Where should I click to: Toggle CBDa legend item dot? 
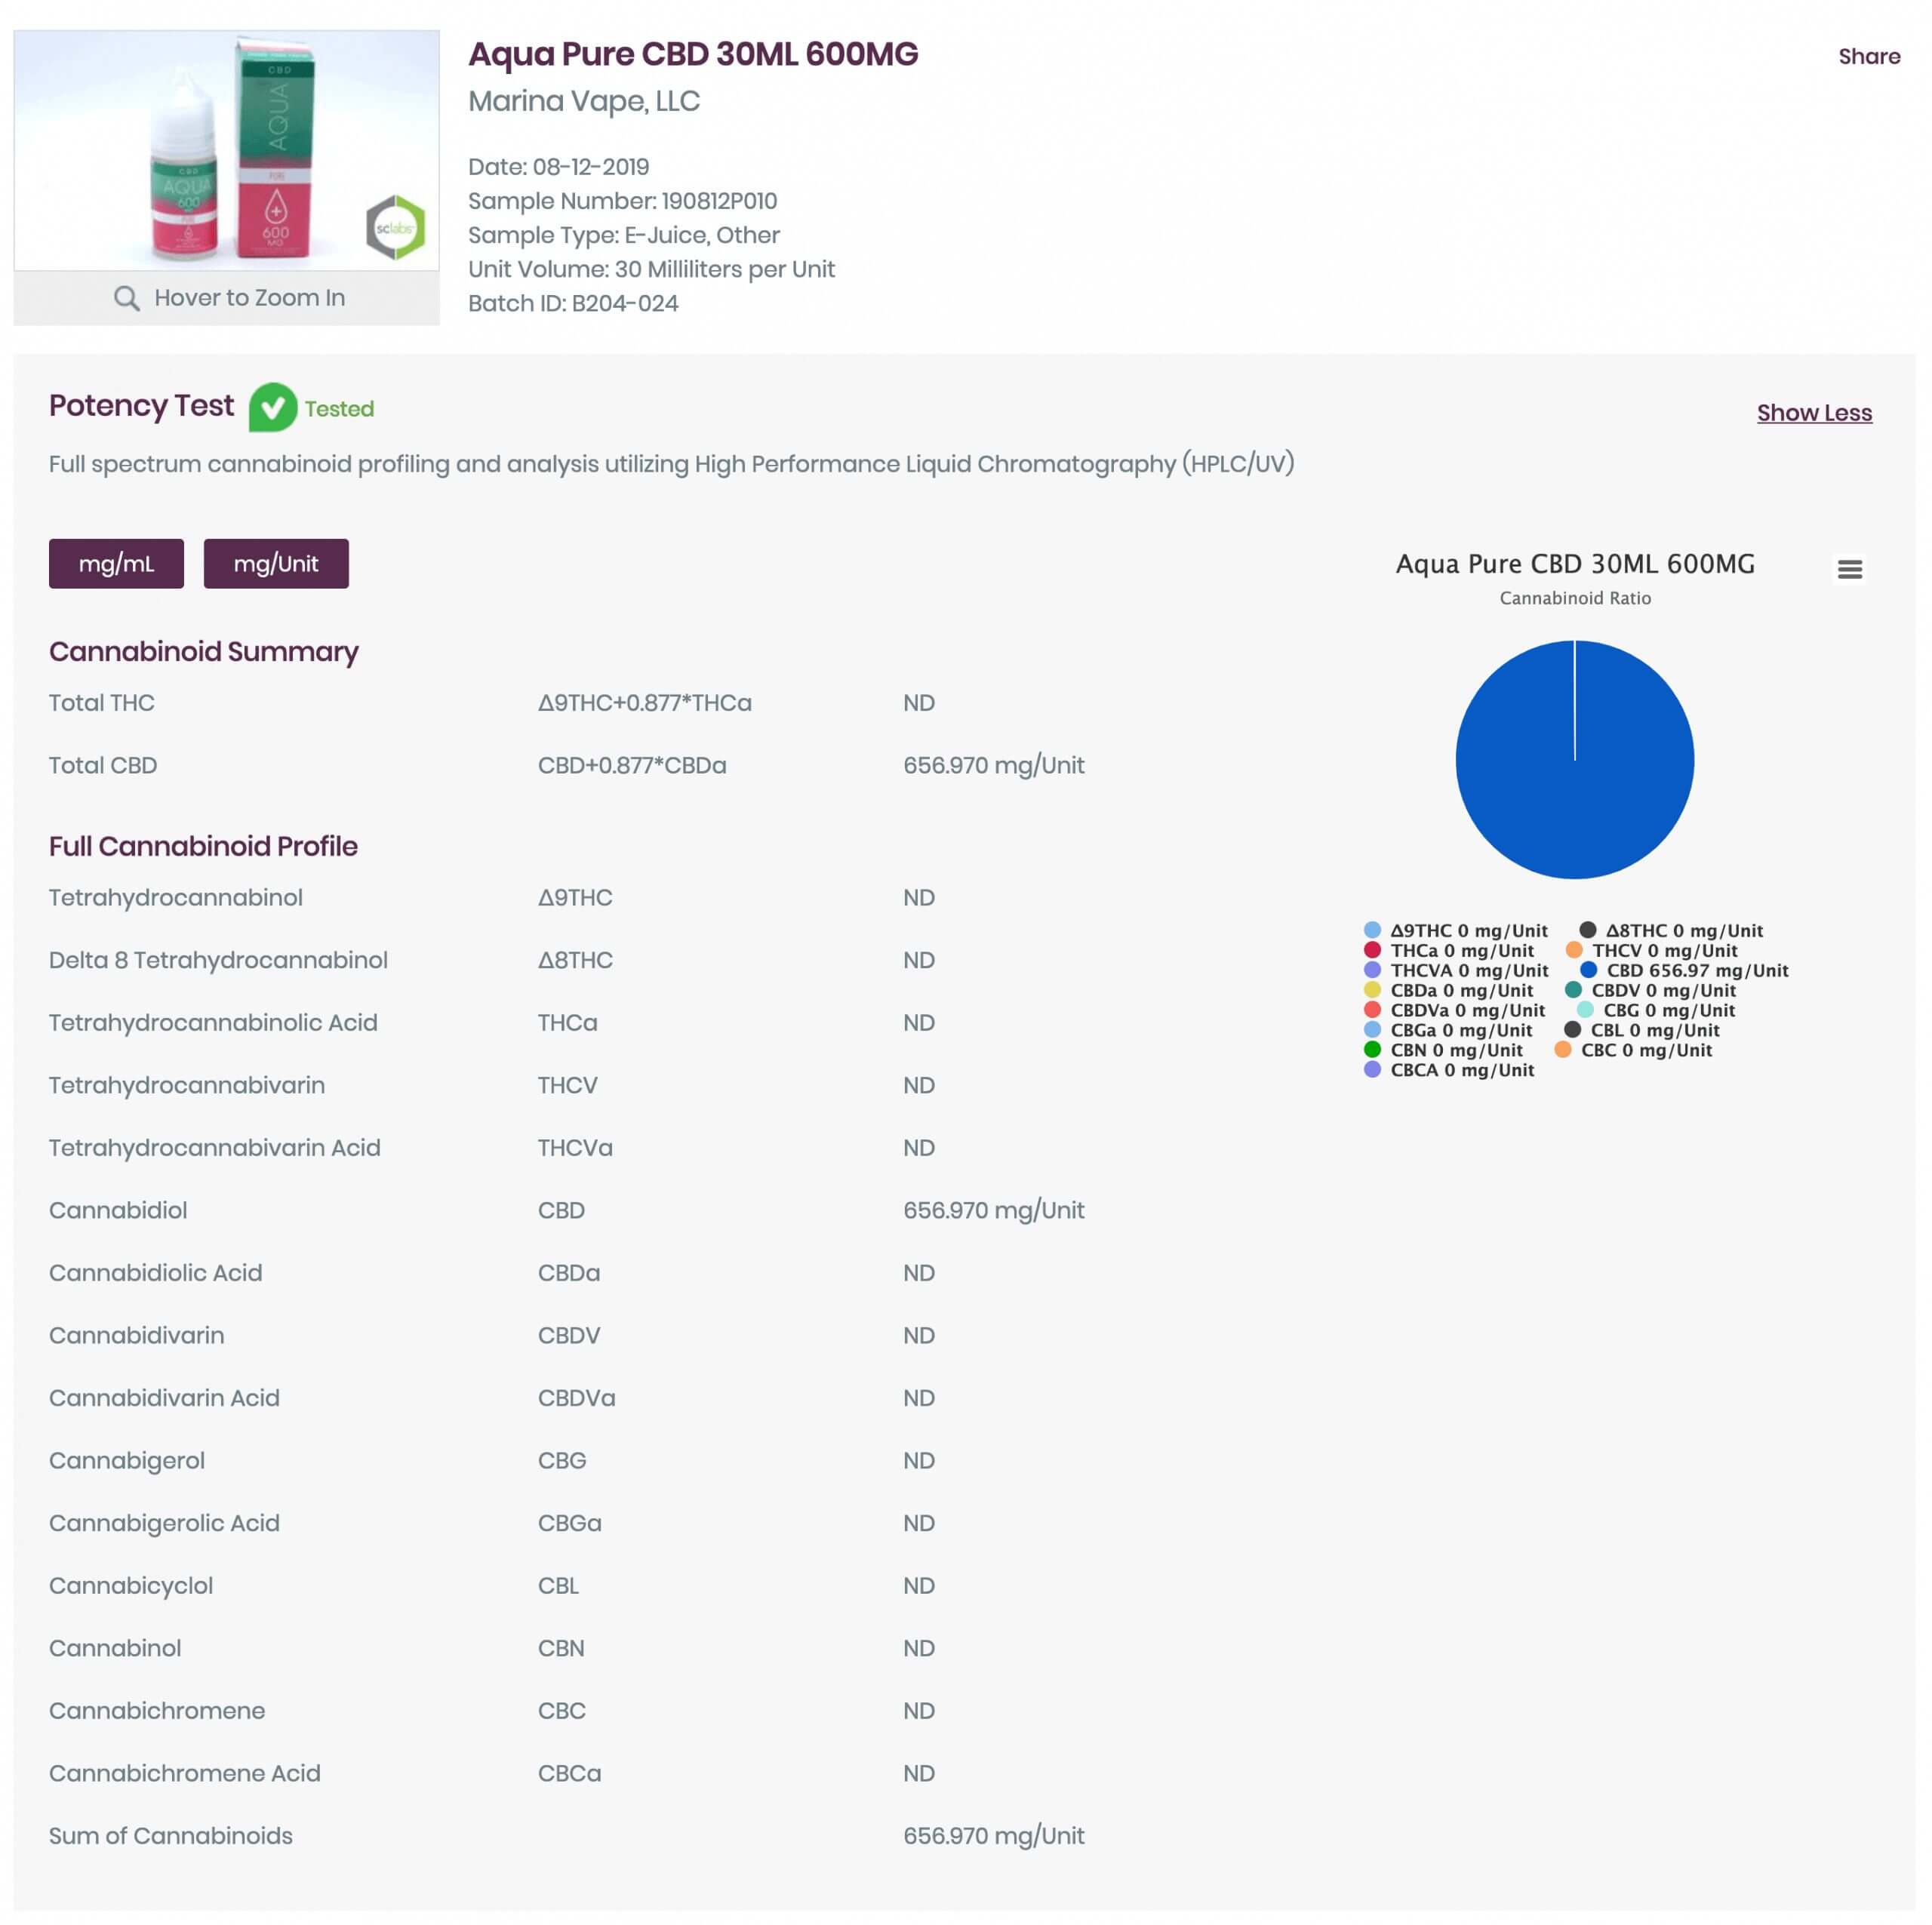coord(1373,990)
